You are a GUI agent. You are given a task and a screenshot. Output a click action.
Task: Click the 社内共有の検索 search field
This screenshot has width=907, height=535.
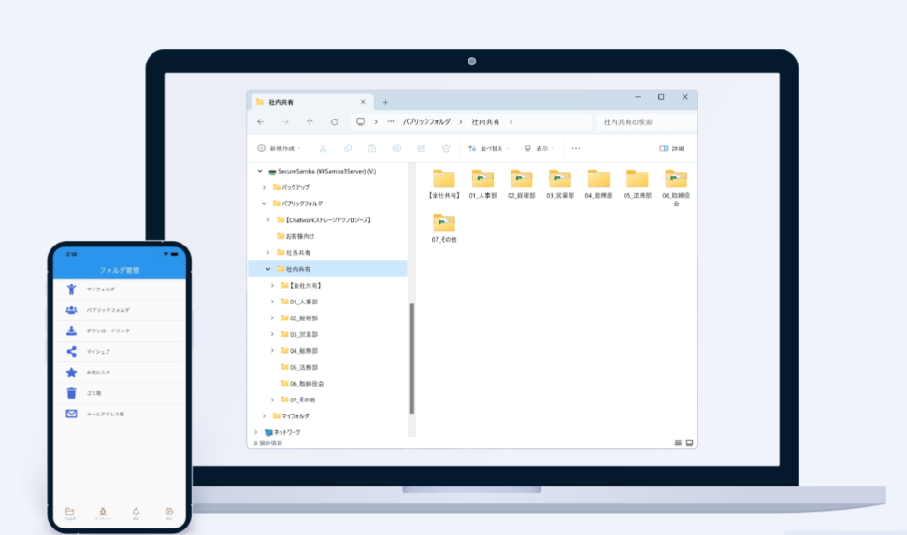(x=645, y=122)
